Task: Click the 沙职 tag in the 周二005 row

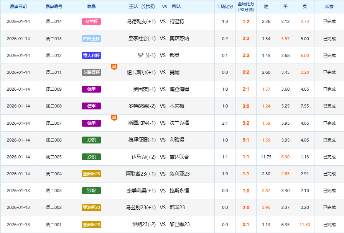Action: [x=92, y=157]
